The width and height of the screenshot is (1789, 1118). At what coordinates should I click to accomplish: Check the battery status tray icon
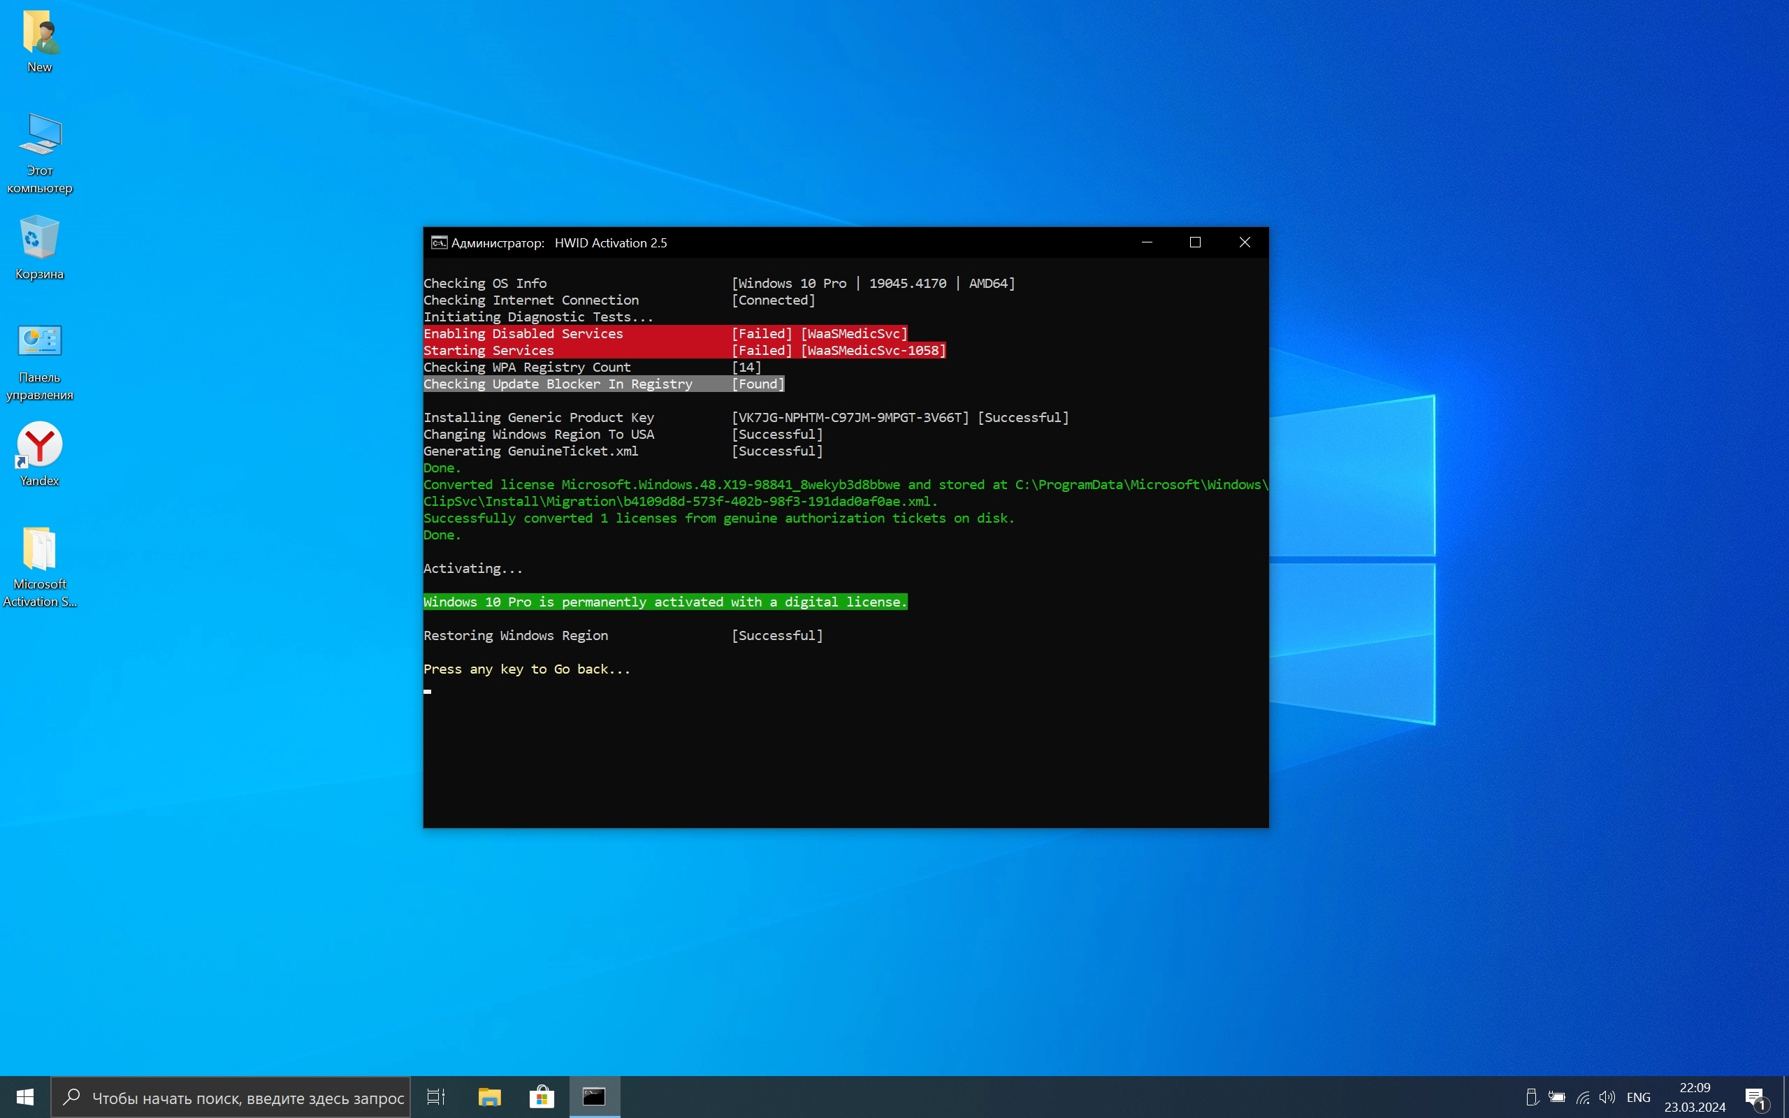click(1557, 1097)
